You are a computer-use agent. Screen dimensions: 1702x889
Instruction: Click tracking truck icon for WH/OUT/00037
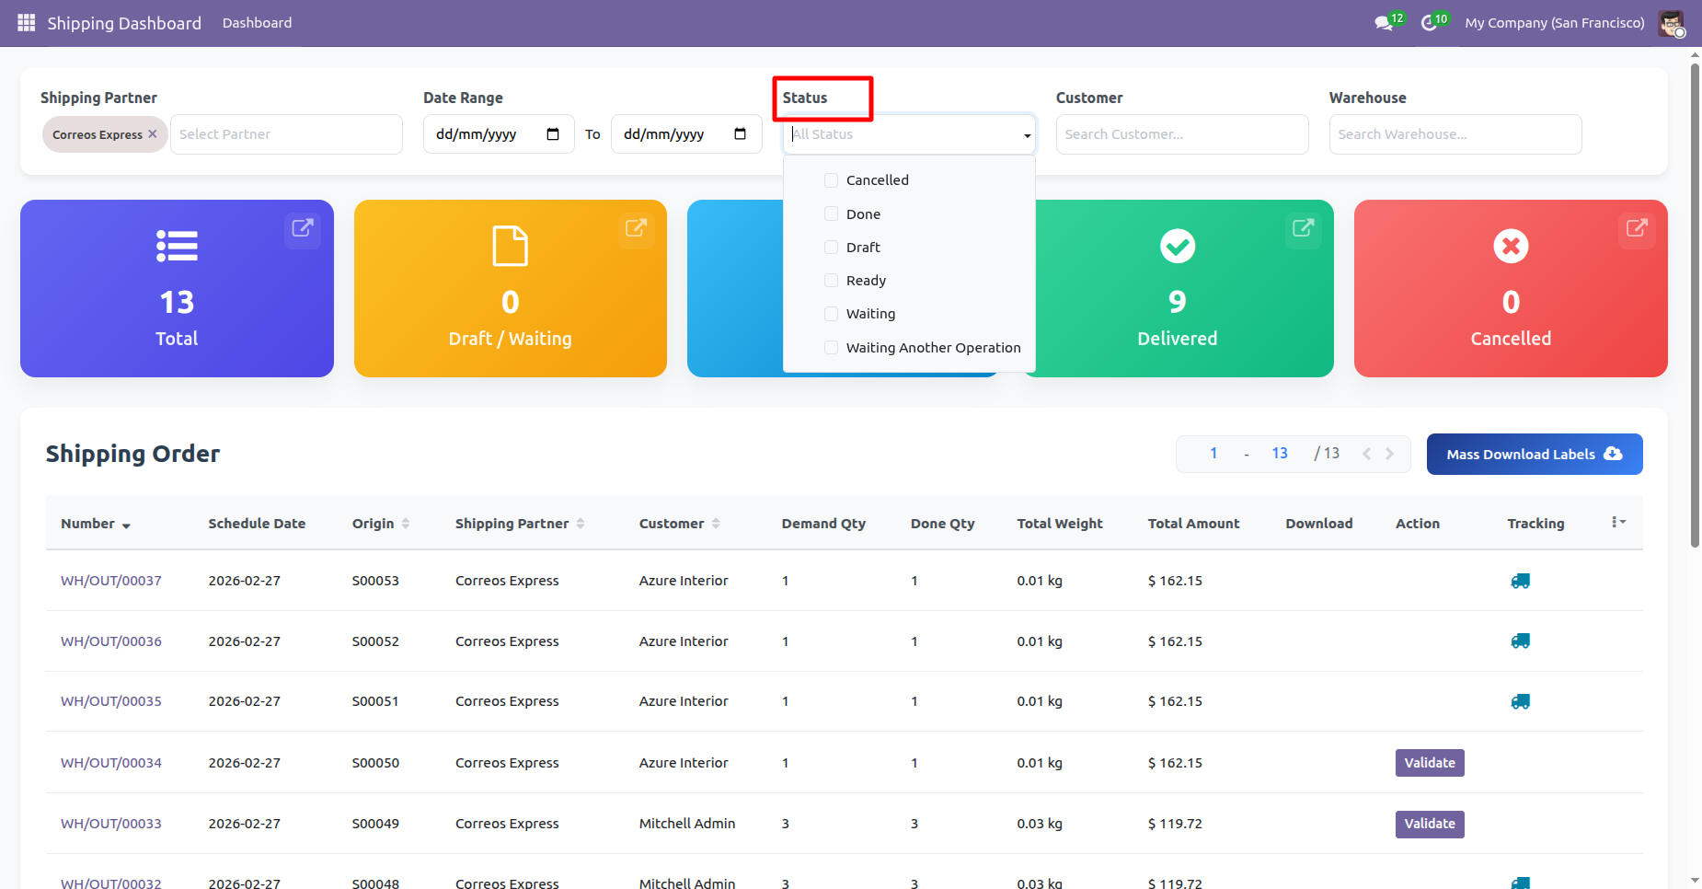point(1520,581)
